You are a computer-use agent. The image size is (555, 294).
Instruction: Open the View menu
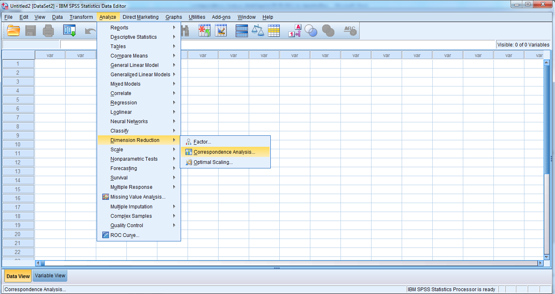click(x=40, y=17)
